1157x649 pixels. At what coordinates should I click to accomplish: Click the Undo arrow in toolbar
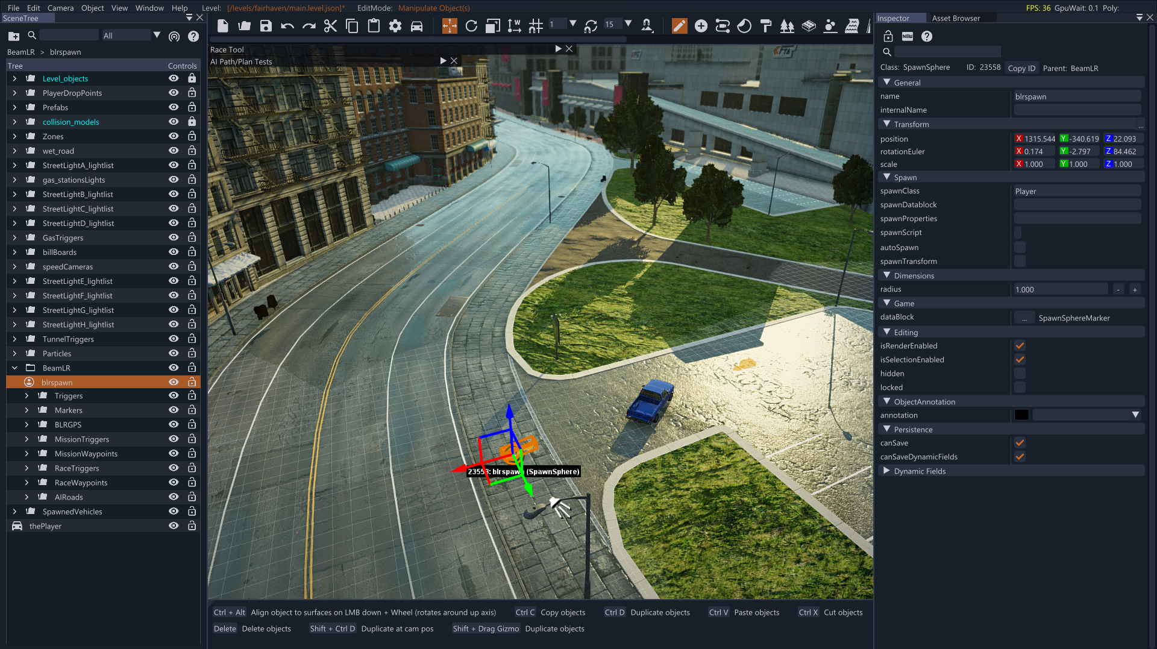coord(287,26)
